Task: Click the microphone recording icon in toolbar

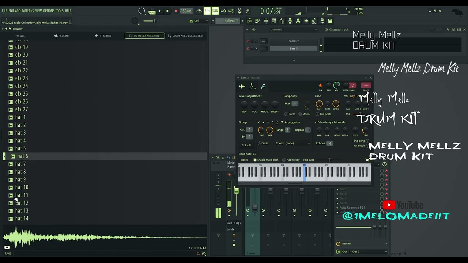Action: (x=290, y=21)
